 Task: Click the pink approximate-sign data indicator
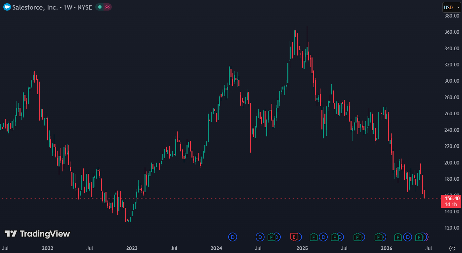tap(107, 7)
